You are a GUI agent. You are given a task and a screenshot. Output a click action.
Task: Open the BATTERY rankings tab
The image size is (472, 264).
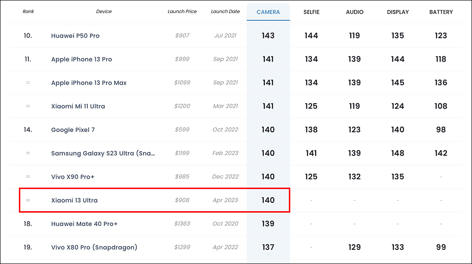click(441, 12)
